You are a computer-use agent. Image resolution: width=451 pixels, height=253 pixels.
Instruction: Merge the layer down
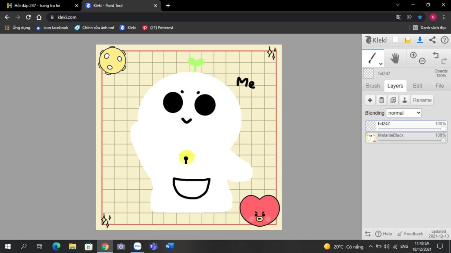coord(404,100)
